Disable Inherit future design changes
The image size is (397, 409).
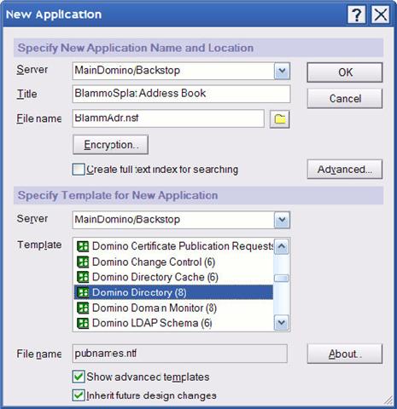point(79,395)
